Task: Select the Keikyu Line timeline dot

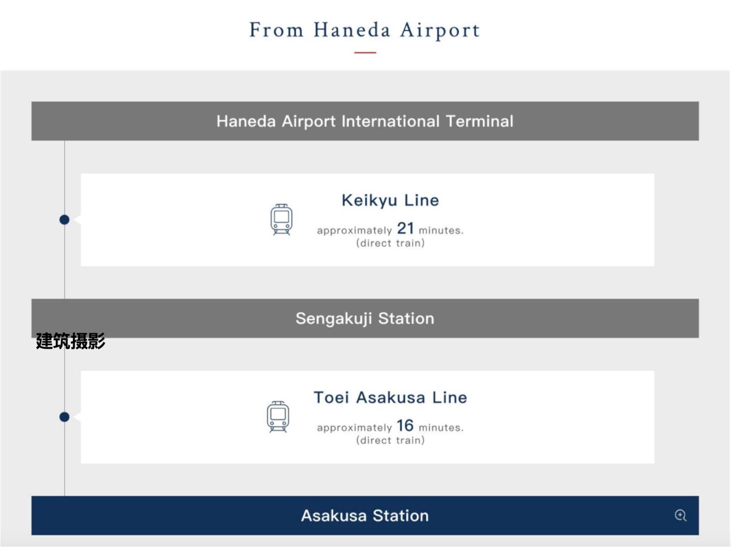Action: 65,220
